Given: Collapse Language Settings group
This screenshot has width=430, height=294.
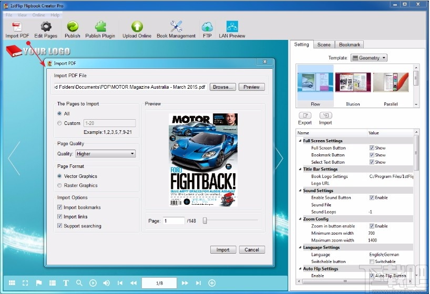Looking at the screenshot, I should click(300, 247).
